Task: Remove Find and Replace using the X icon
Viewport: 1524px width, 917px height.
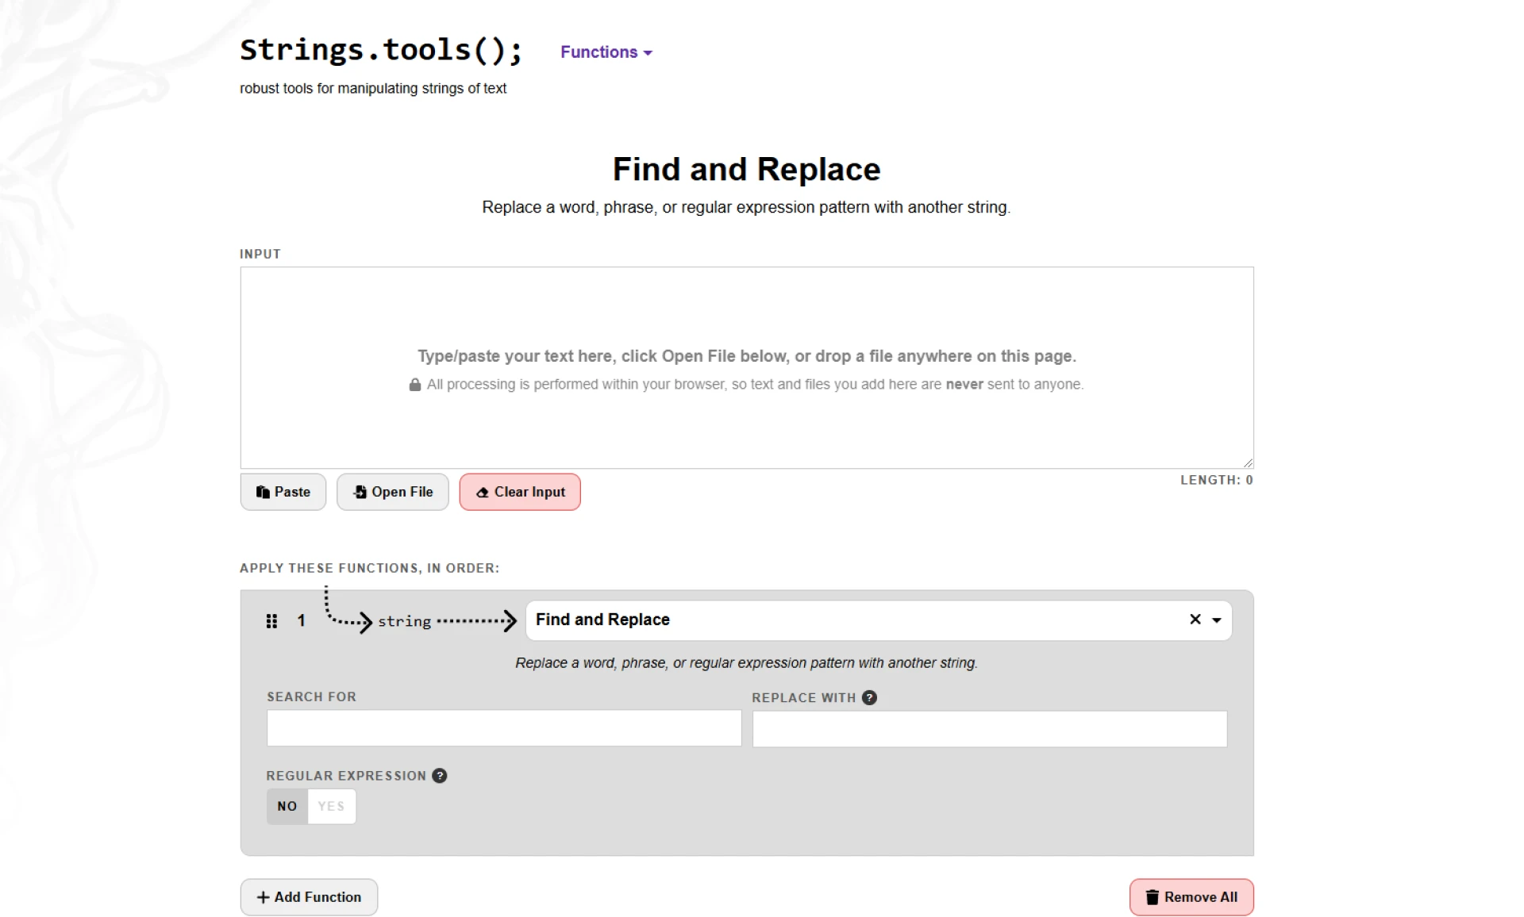Action: [1194, 620]
